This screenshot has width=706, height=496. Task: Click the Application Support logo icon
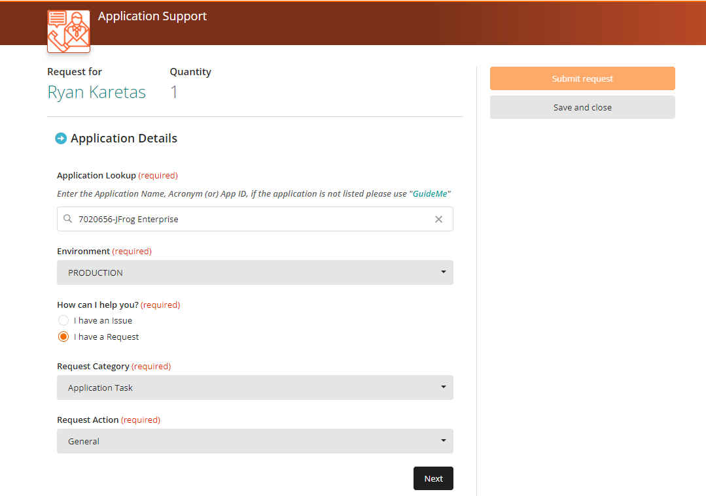pos(69,31)
